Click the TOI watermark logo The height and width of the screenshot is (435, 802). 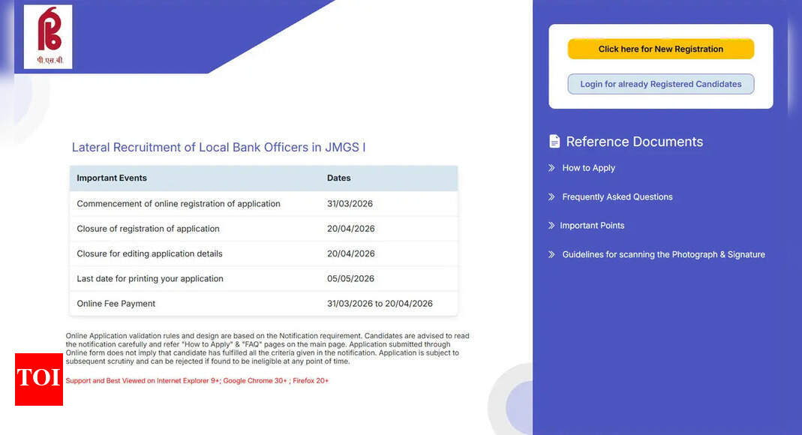(38, 380)
